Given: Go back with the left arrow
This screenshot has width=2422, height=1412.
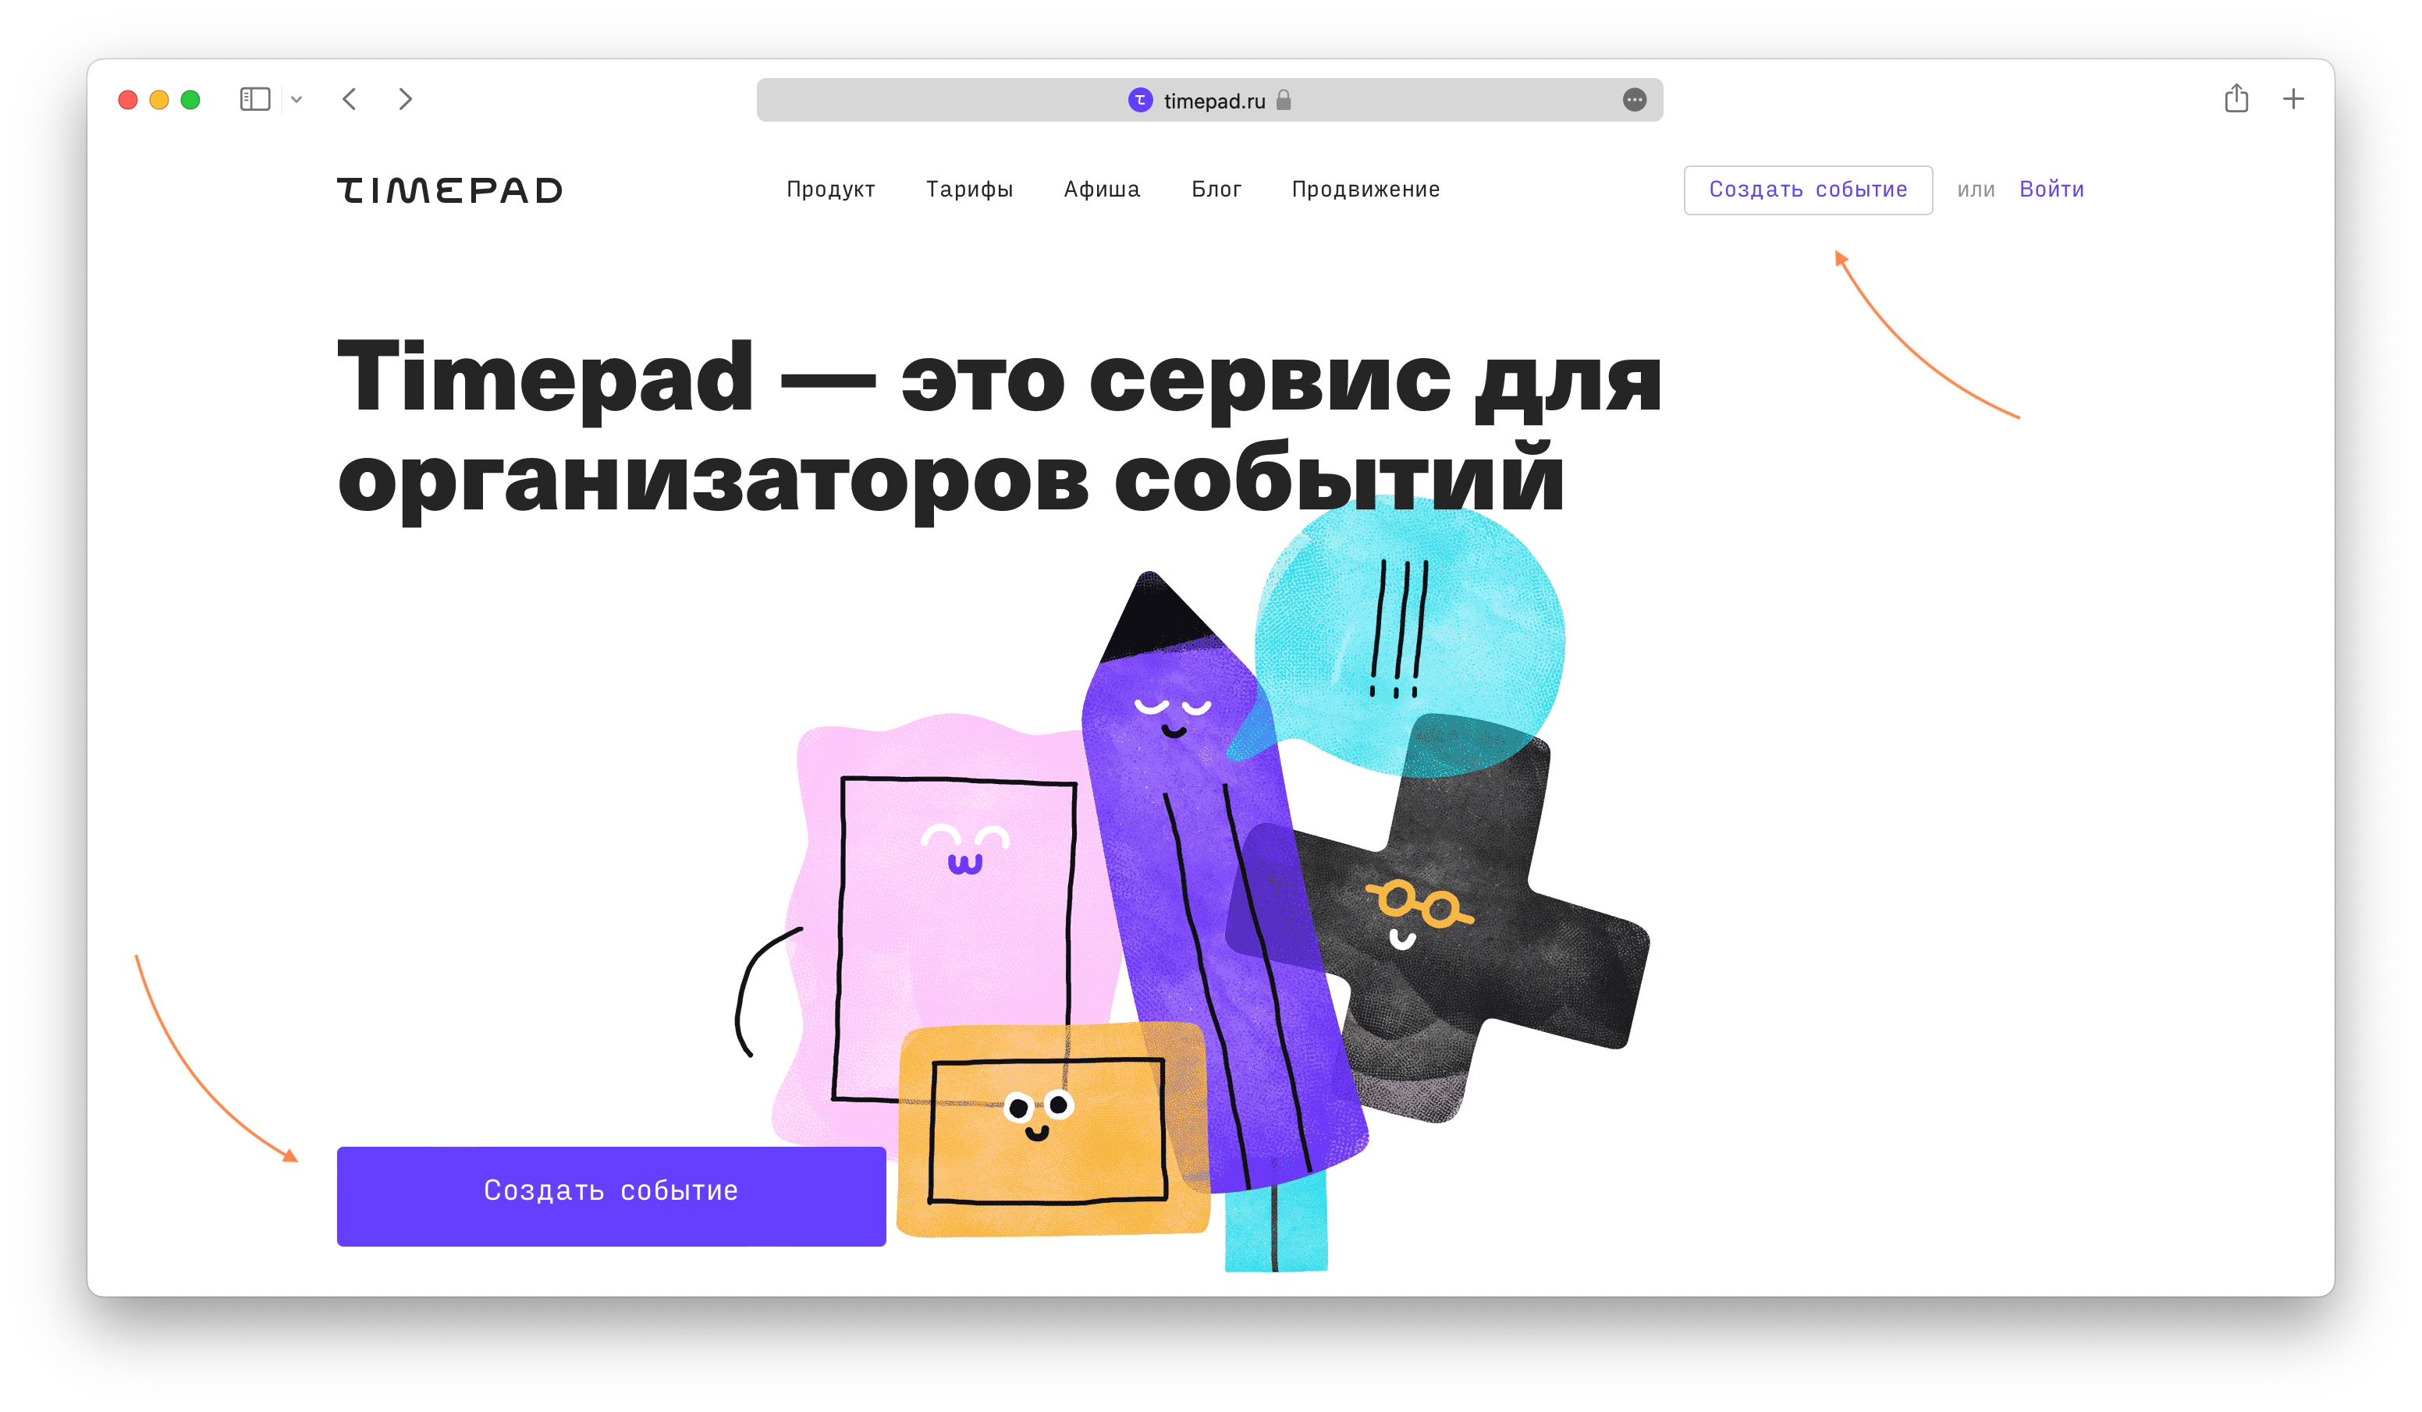Looking at the screenshot, I should 350,99.
